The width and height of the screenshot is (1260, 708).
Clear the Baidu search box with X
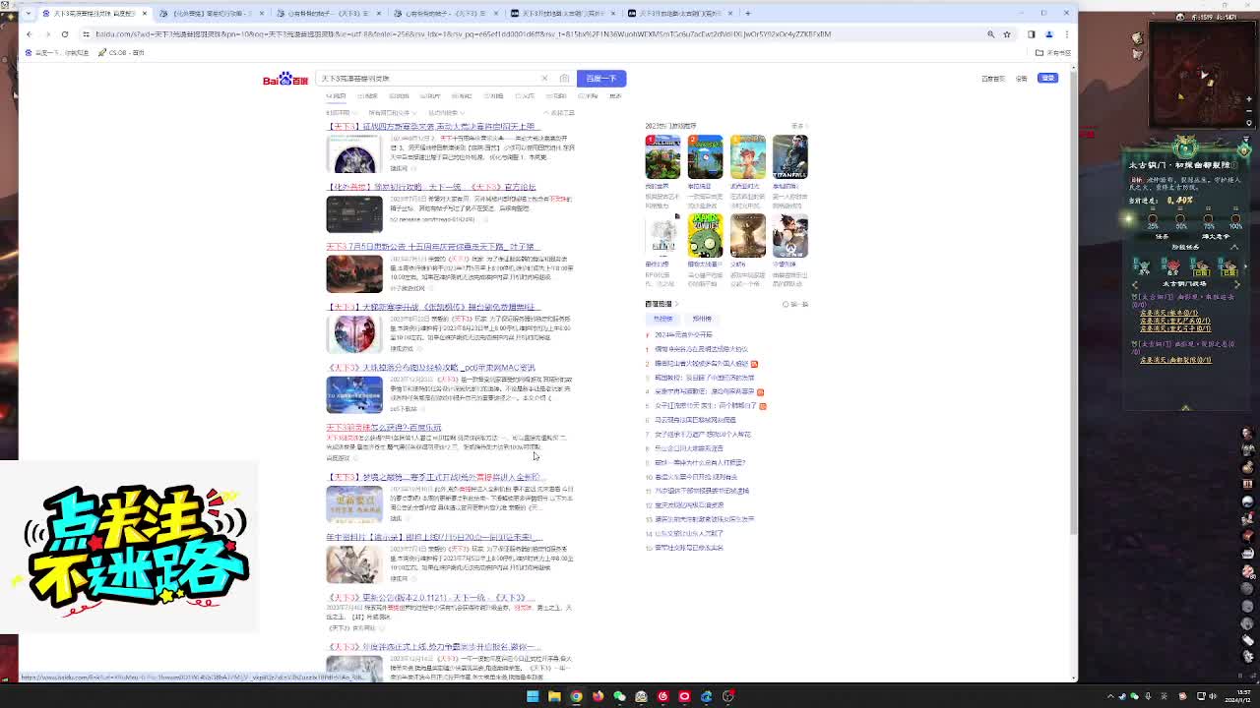pos(544,79)
